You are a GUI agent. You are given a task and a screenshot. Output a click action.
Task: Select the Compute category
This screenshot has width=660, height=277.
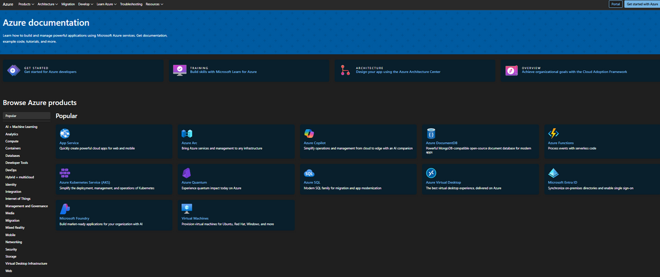(12, 141)
